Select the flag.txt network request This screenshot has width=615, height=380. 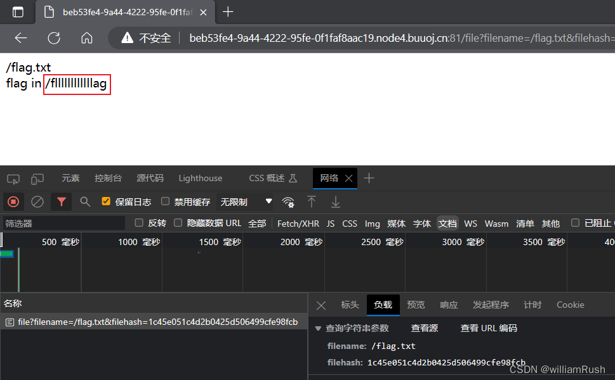pos(152,321)
